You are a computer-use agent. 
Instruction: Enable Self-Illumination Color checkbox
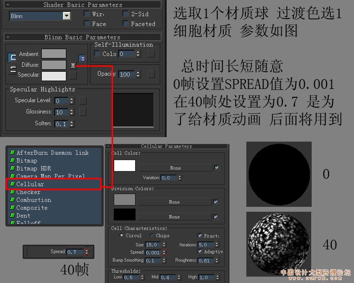[x=97, y=53]
